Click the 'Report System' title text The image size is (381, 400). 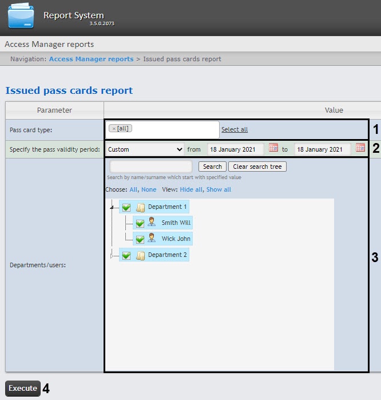[x=74, y=15]
